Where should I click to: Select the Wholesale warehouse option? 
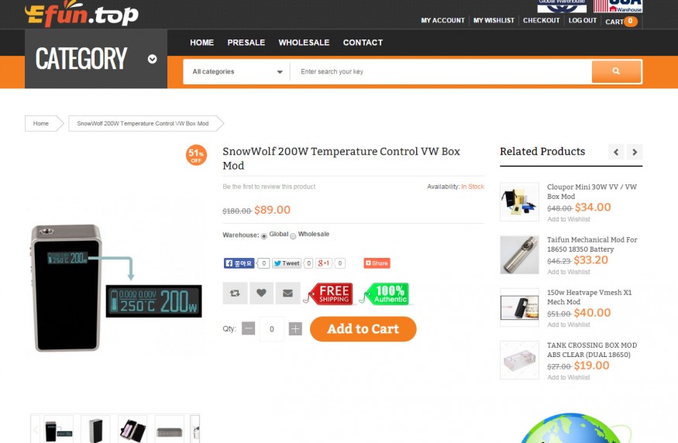[293, 236]
